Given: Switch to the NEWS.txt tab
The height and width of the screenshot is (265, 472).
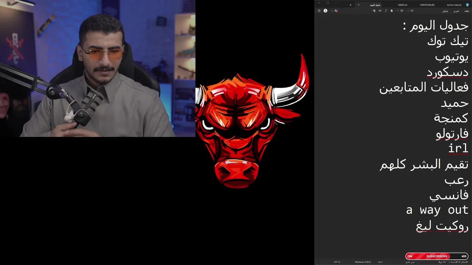Looking at the screenshot, I should click(x=403, y=5).
